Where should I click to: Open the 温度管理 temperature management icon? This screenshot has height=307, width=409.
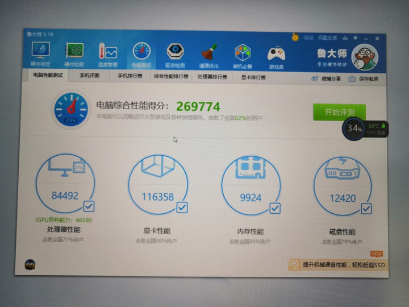point(108,51)
